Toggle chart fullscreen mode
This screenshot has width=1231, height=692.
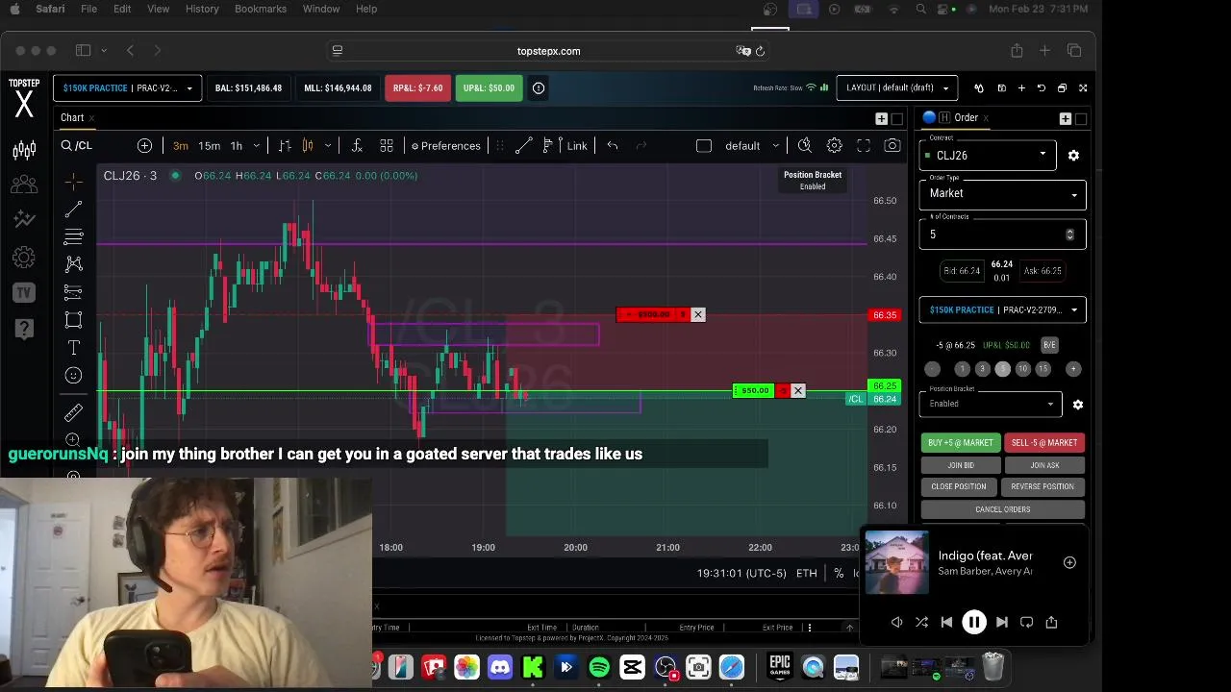click(864, 145)
